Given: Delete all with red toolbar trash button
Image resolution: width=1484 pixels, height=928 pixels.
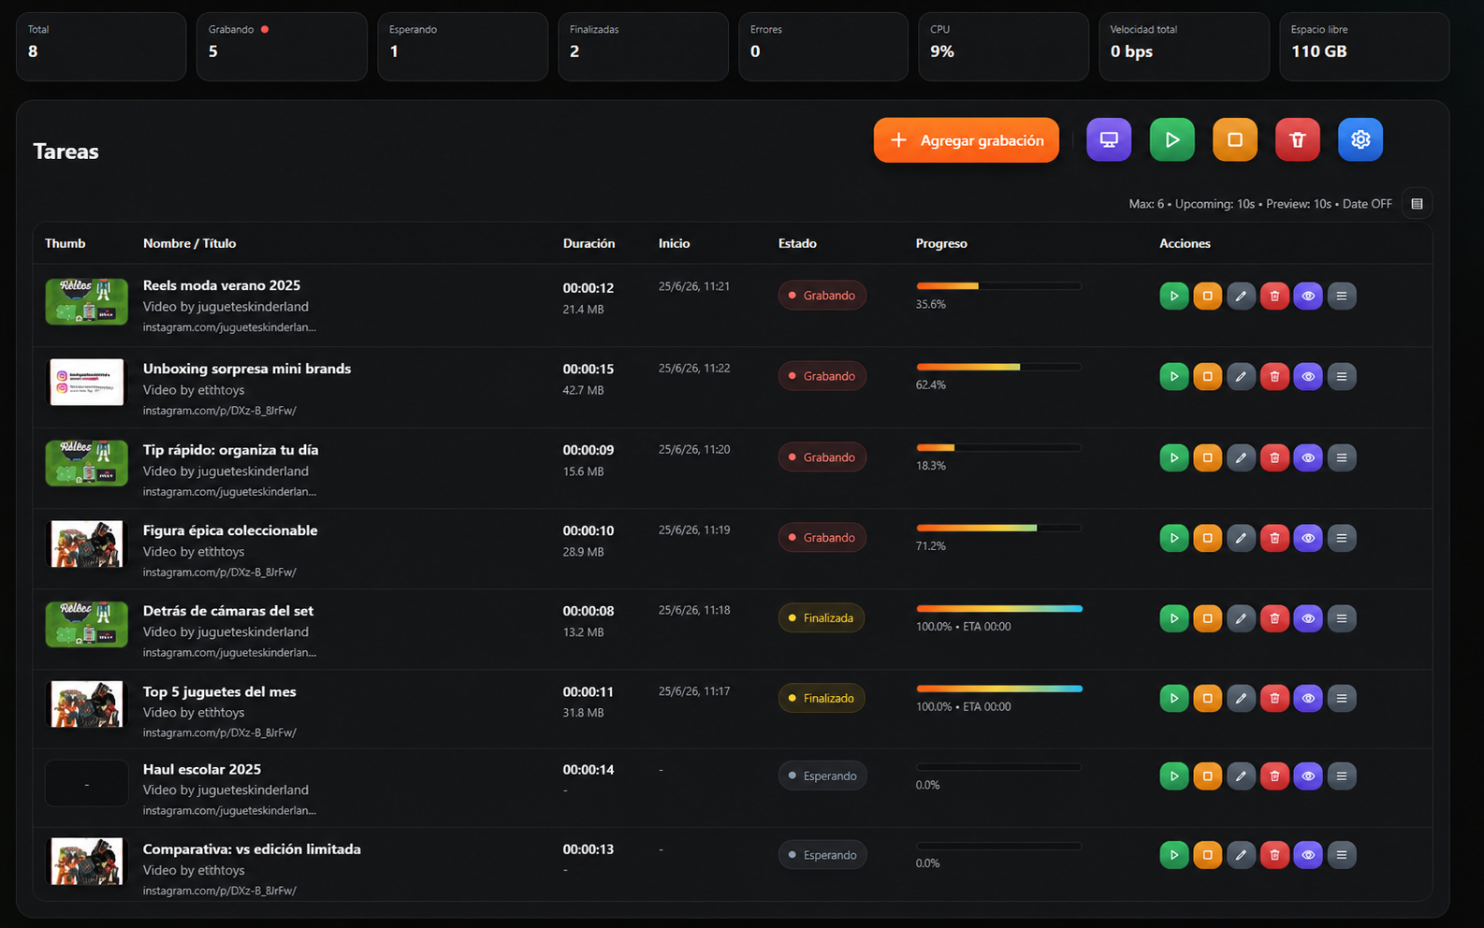Looking at the screenshot, I should point(1298,139).
